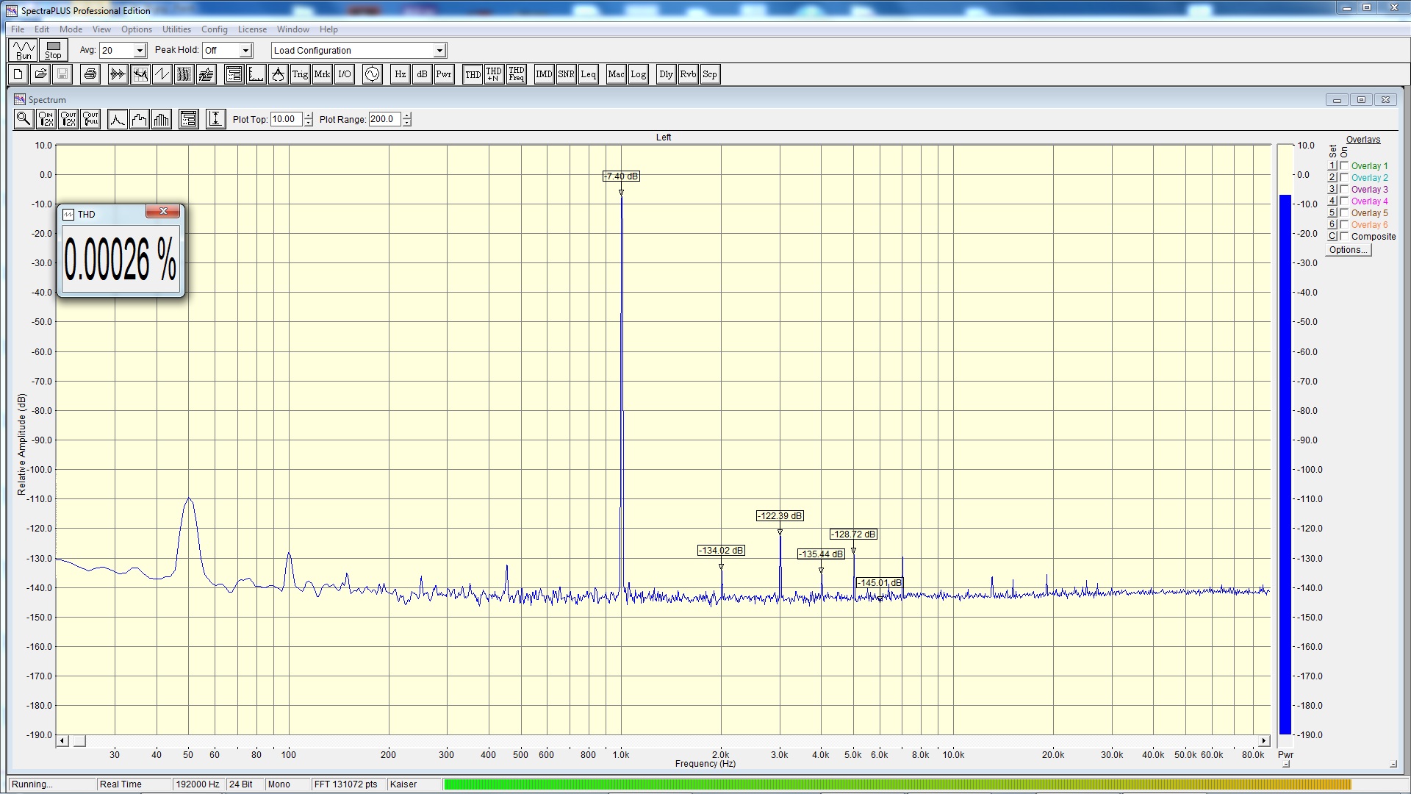Open the Utilities menu
Screen dimensions: 1411x794
pyautogui.click(x=176, y=29)
